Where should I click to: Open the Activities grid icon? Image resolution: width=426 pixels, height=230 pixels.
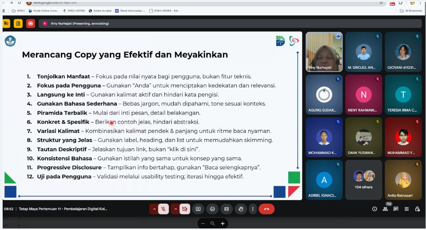406,209
